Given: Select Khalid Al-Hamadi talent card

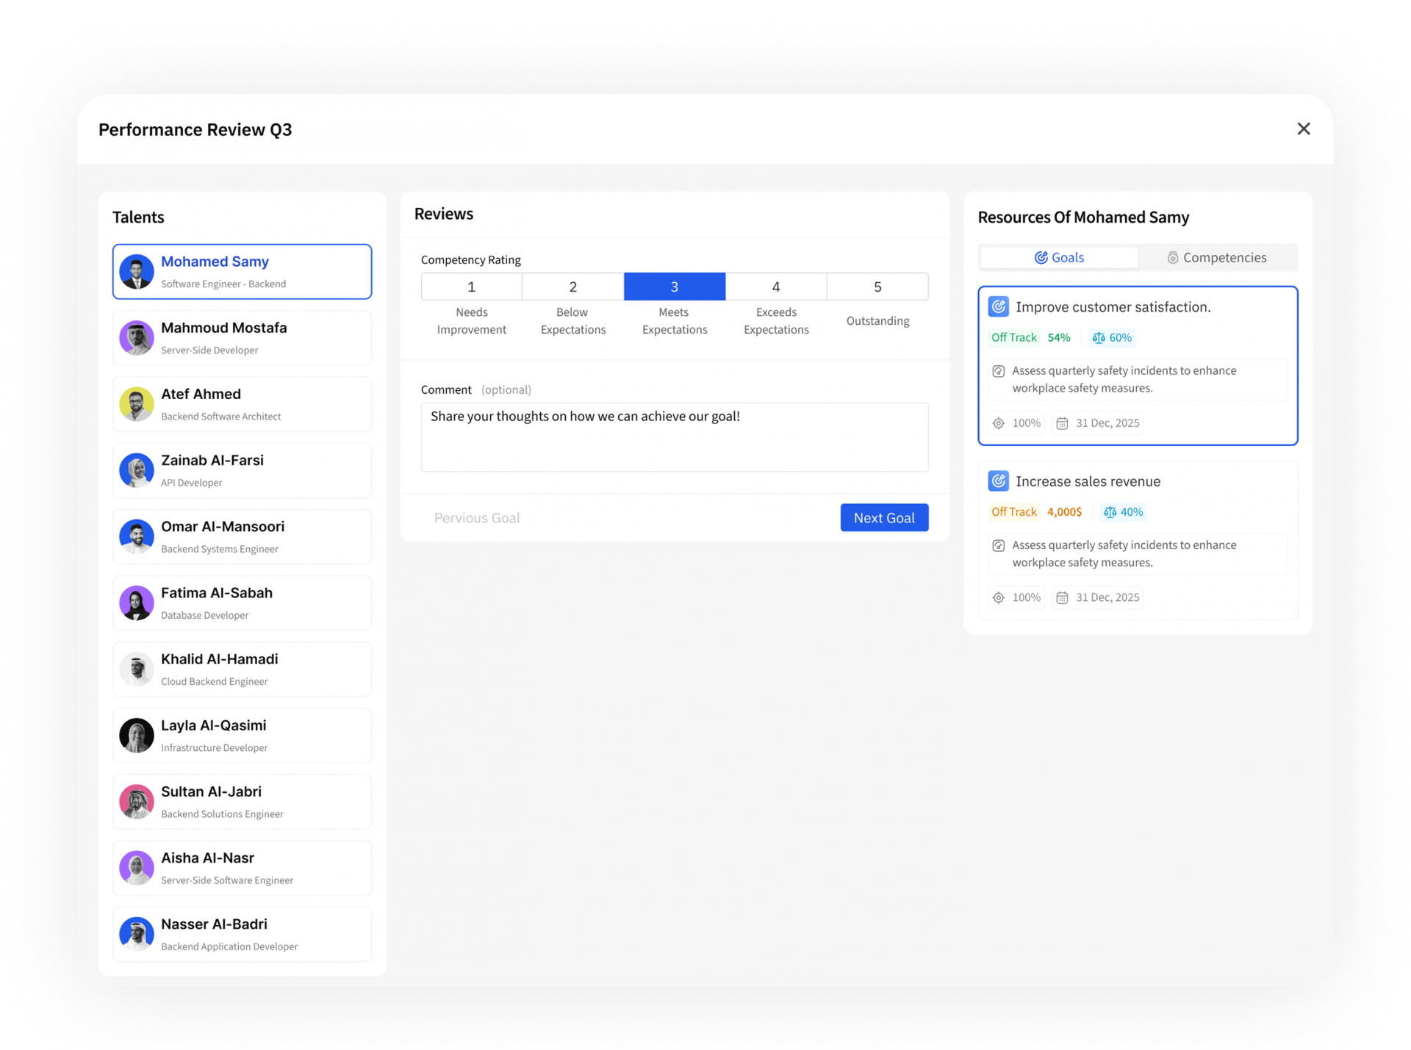Looking at the screenshot, I should coord(242,669).
